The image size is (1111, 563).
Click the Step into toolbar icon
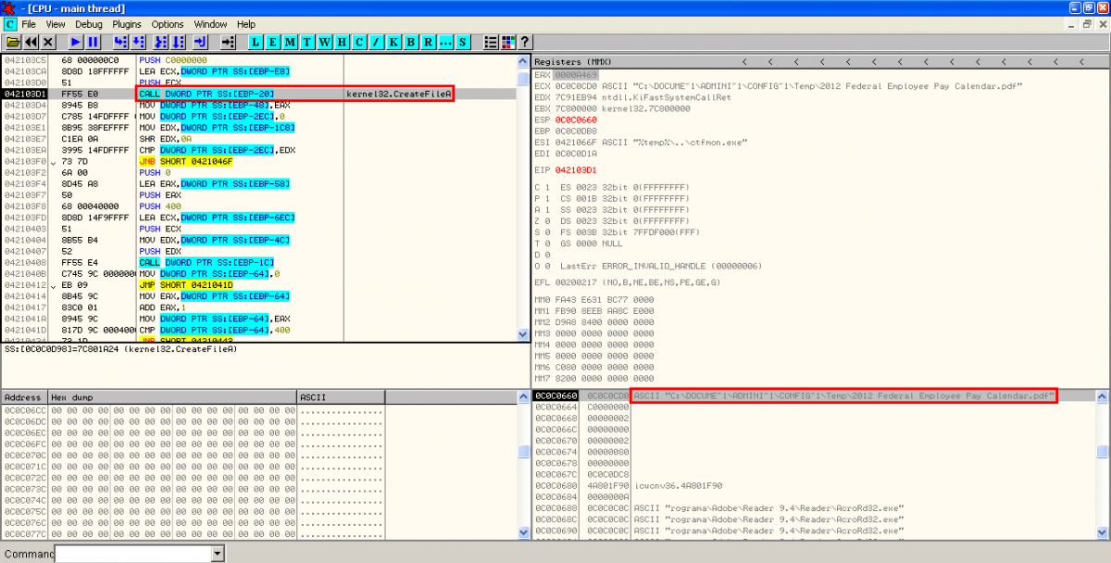[119, 43]
